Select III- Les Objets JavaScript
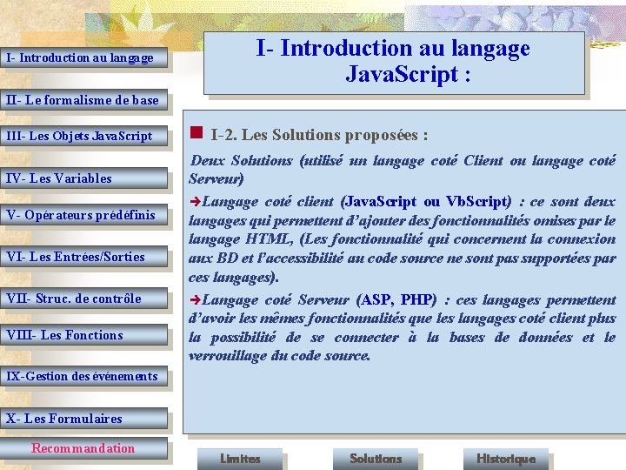Image resolution: width=626 pixels, height=470 pixels. click(x=83, y=136)
